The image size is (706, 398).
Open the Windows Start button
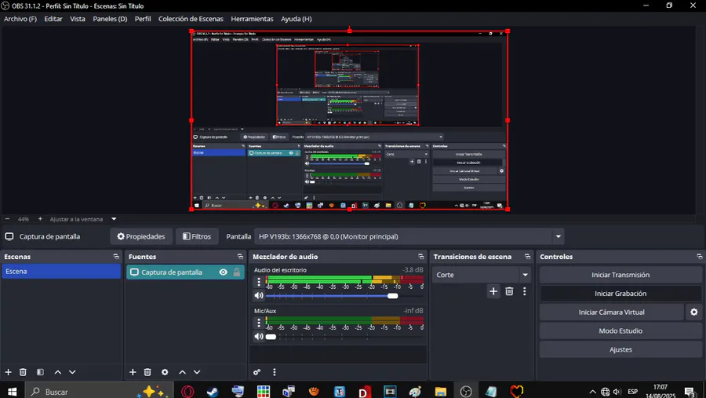pyautogui.click(x=12, y=391)
